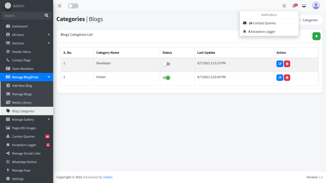Screen dimensions: 326x183
Task: Open the Exception Logger sidebar link
Action: pyautogui.click(x=24, y=145)
